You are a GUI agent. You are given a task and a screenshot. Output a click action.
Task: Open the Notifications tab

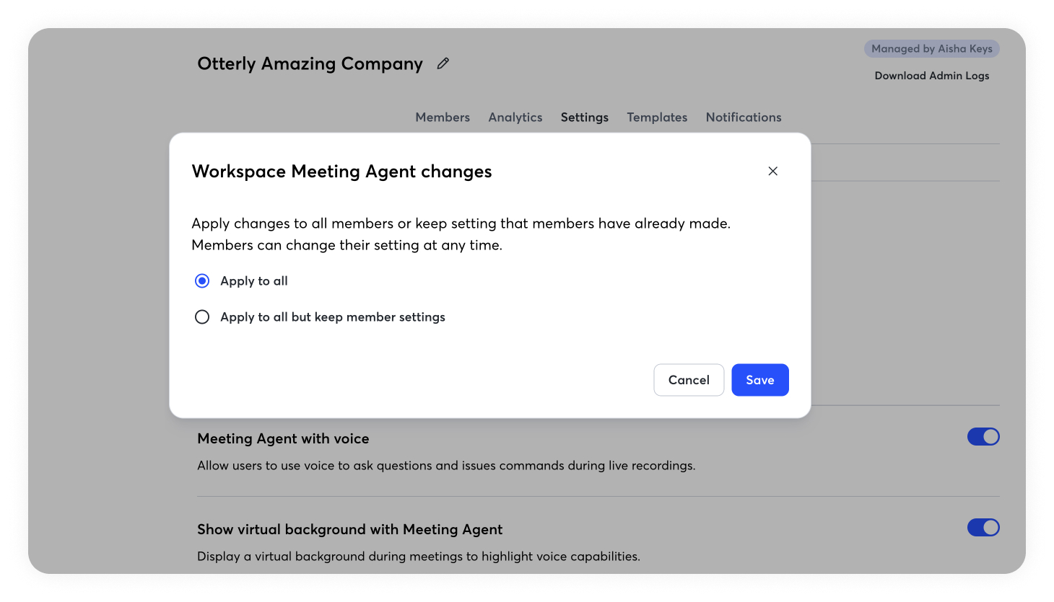[743, 118]
